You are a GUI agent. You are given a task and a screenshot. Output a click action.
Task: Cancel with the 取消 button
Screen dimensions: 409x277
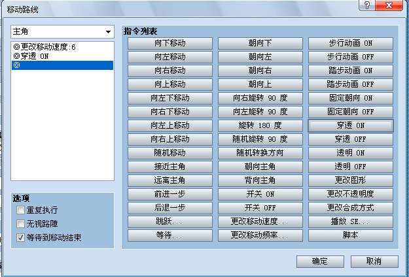(374, 261)
